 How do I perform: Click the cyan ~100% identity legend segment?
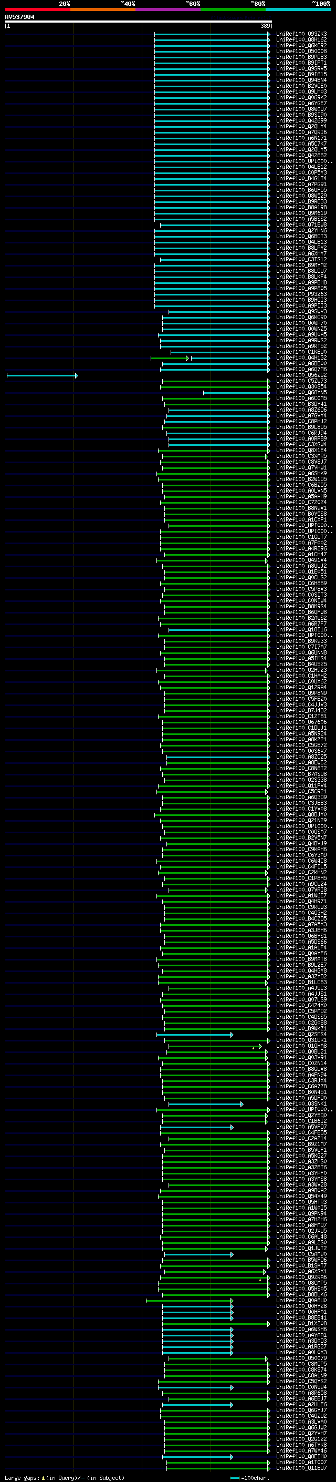click(298, 9)
